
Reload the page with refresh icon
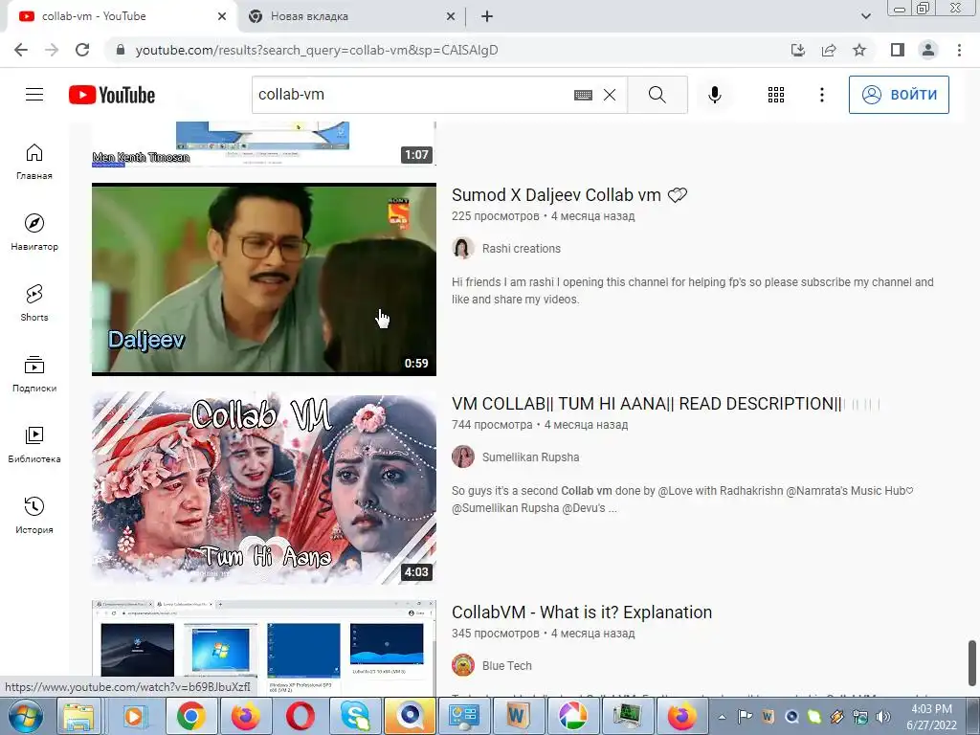tap(82, 50)
